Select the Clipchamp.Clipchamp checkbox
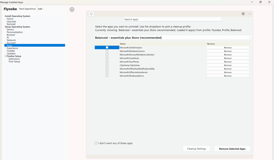The image size is (274, 160). pos(107,65)
